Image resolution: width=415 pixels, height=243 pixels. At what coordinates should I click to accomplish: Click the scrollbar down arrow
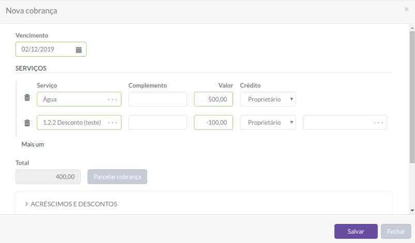[x=412, y=211]
